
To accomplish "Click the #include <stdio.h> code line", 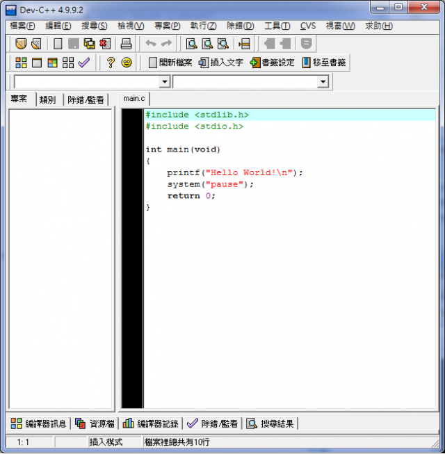I will coord(195,127).
